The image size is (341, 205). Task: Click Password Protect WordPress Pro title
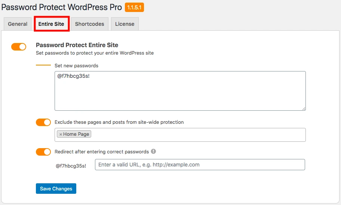[62, 7]
